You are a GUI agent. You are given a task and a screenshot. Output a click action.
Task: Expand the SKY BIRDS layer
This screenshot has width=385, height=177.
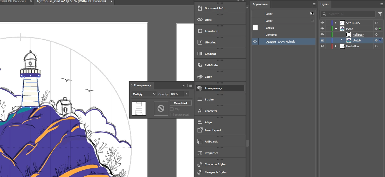(x=336, y=23)
